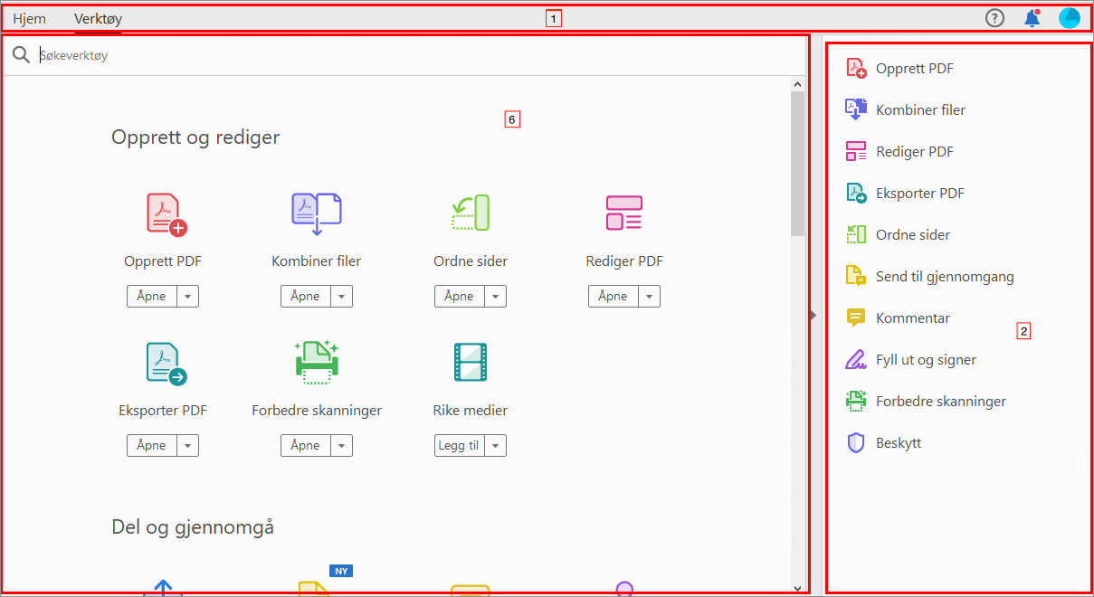The width and height of the screenshot is (1094, 597).
Task: Click Rediger PDF icon in right sidebar
Action: tap(855, 152)
